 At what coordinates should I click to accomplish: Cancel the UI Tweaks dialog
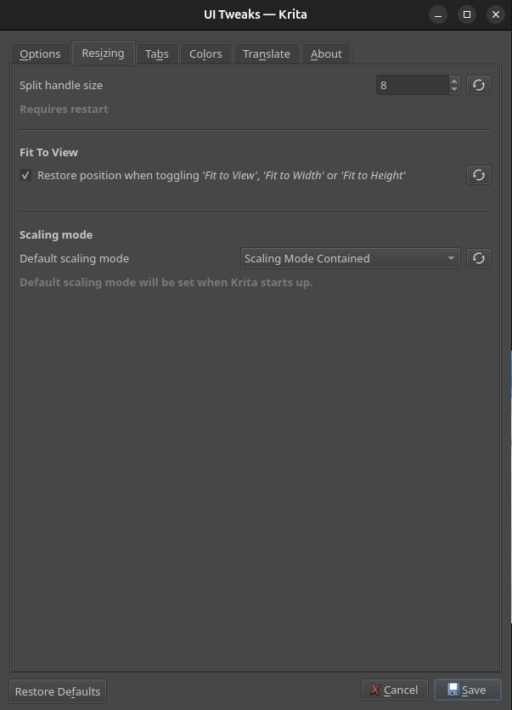point(394,690)
